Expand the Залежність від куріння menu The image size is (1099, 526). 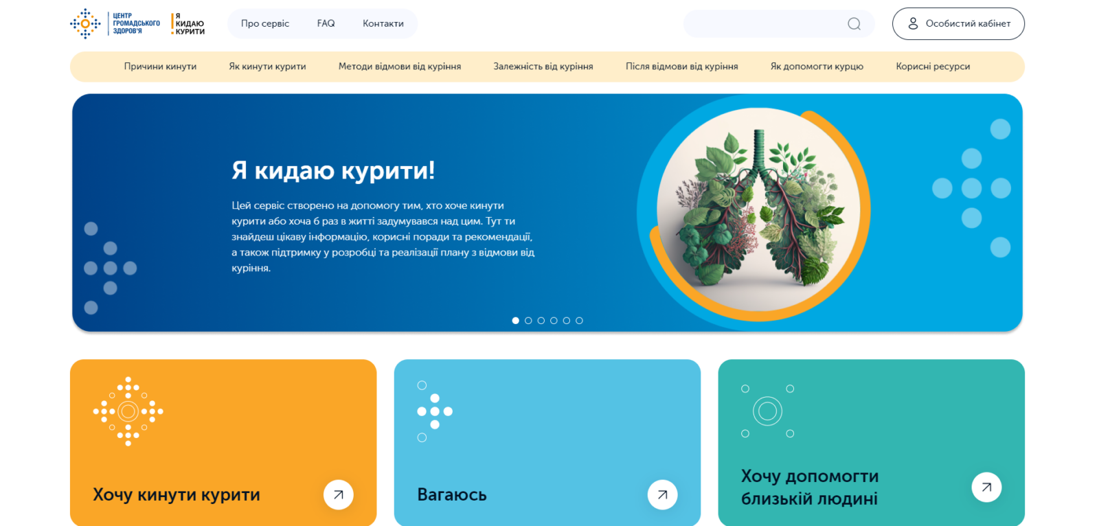(543, 67)
